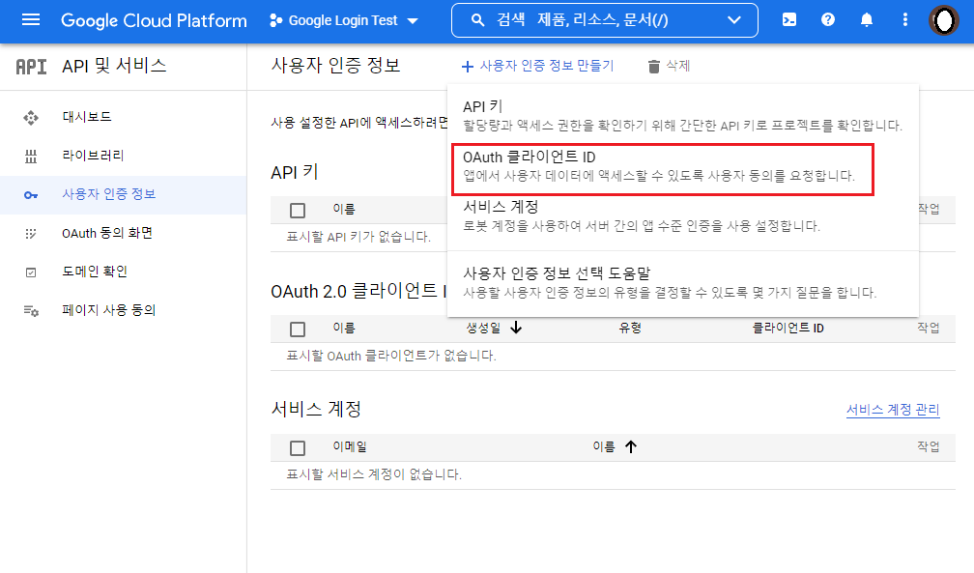
Task: Toggle the 서비스 계정 table select-all checkbox
Action: (x=298, y=448)
